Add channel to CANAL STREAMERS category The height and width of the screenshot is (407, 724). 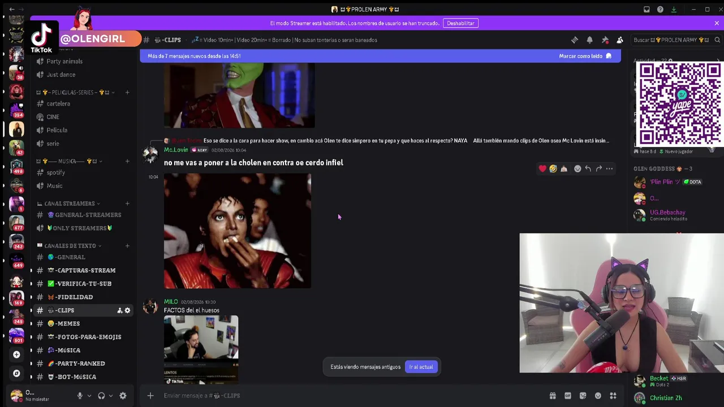tap(127, 203)
